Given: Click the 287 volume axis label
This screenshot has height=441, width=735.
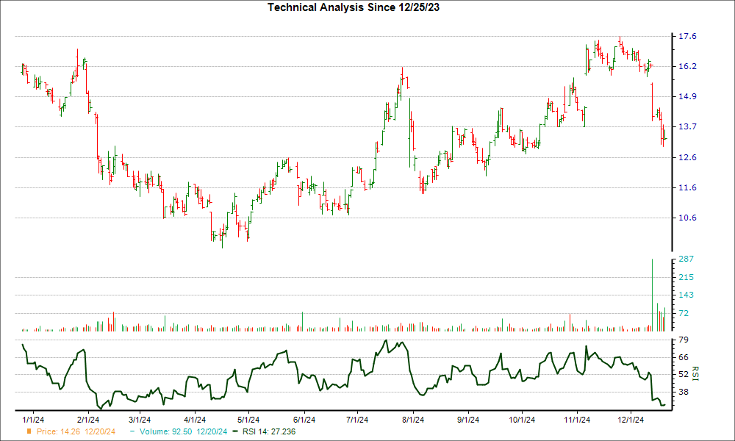Looking at the screenshot, I should pyautogui.click(x=686, y=259).
